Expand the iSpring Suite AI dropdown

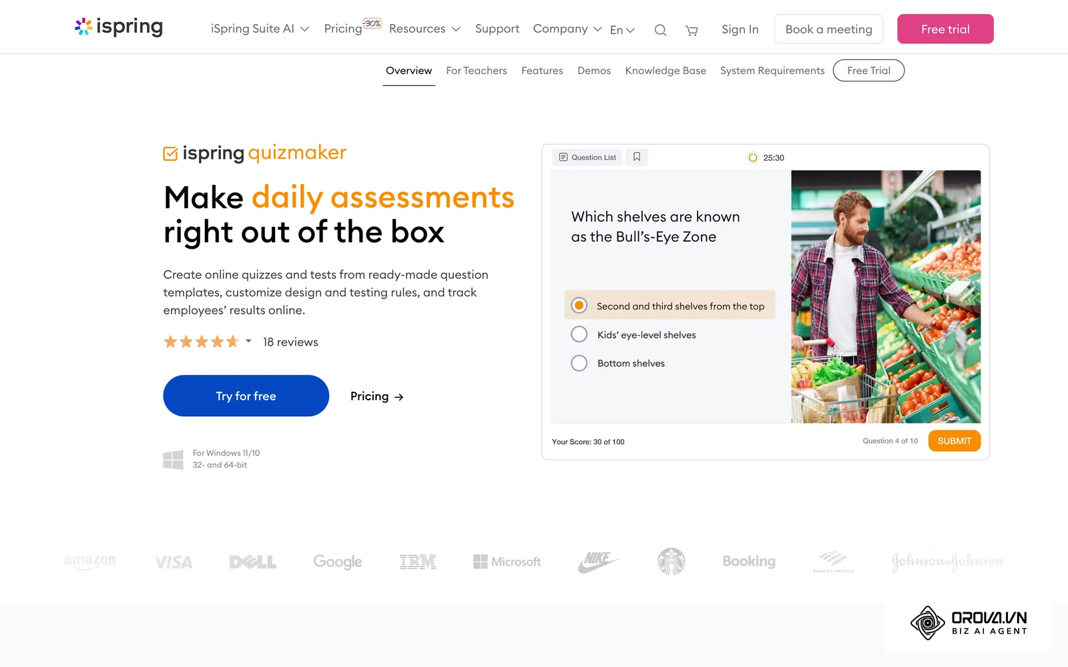click(260, 29)
